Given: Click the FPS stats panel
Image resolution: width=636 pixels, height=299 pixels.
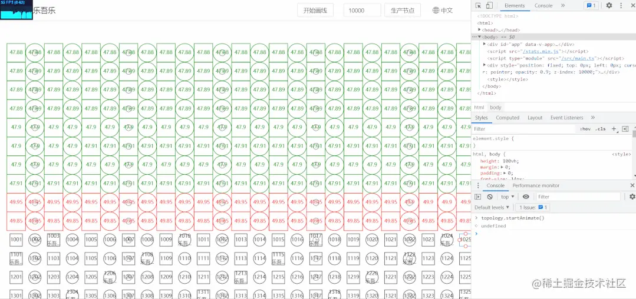Looking at the screenshot, I should coord(17,10).
